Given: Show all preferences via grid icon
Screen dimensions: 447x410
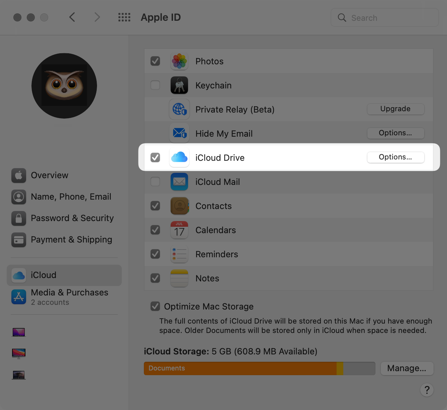Looking at the screenshot, I should click(124, 17).
